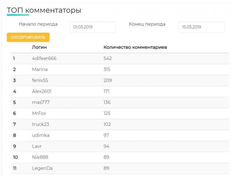Select the Количество комментариев column header

(x=135, y=47)
